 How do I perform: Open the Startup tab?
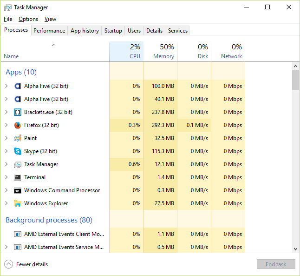tap(113, 31)
